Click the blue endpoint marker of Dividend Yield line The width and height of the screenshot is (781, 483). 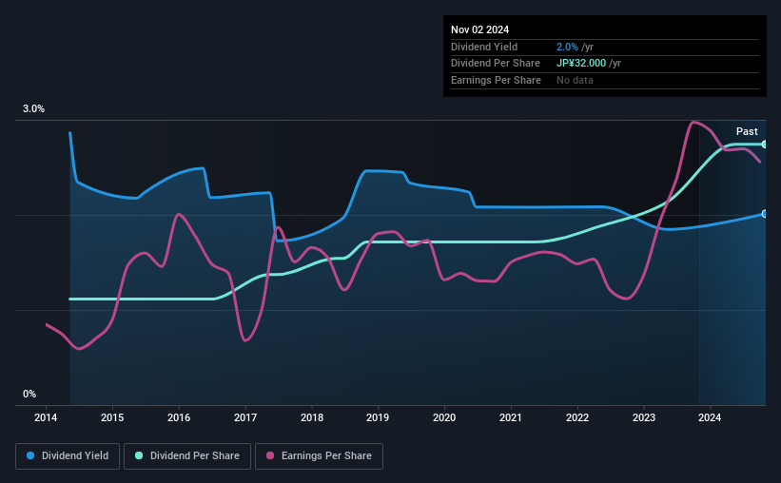[765, 214]
